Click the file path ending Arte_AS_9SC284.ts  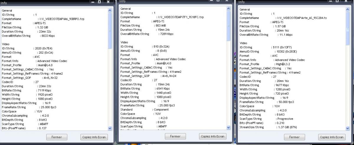click(301, 18)
